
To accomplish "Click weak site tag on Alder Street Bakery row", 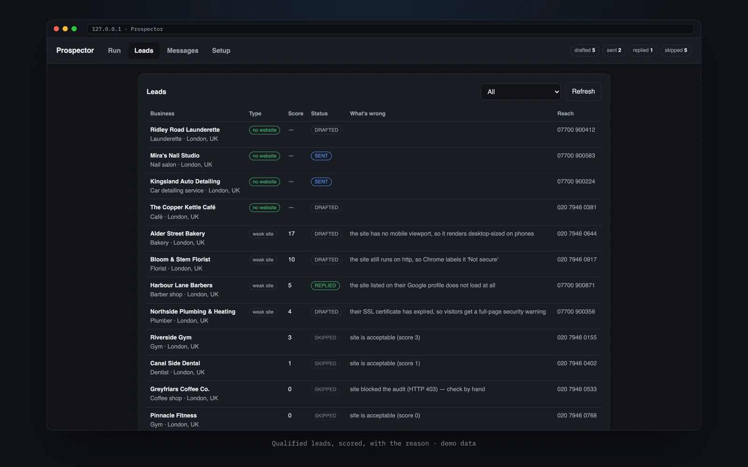I will (x=263, y=234).
